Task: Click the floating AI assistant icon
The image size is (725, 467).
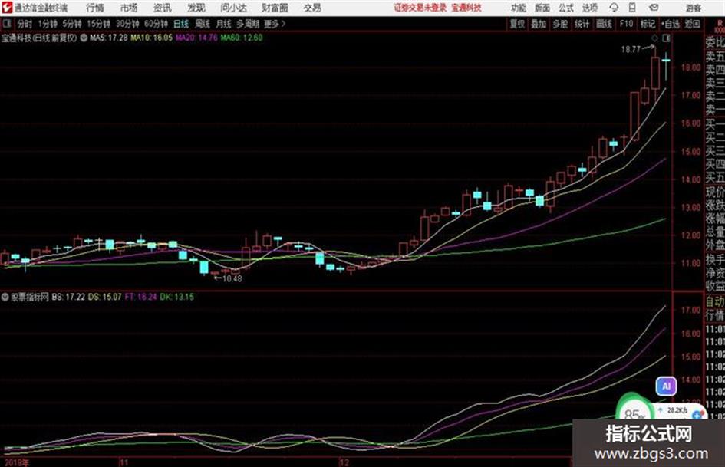Action: (x=666, y=386)
